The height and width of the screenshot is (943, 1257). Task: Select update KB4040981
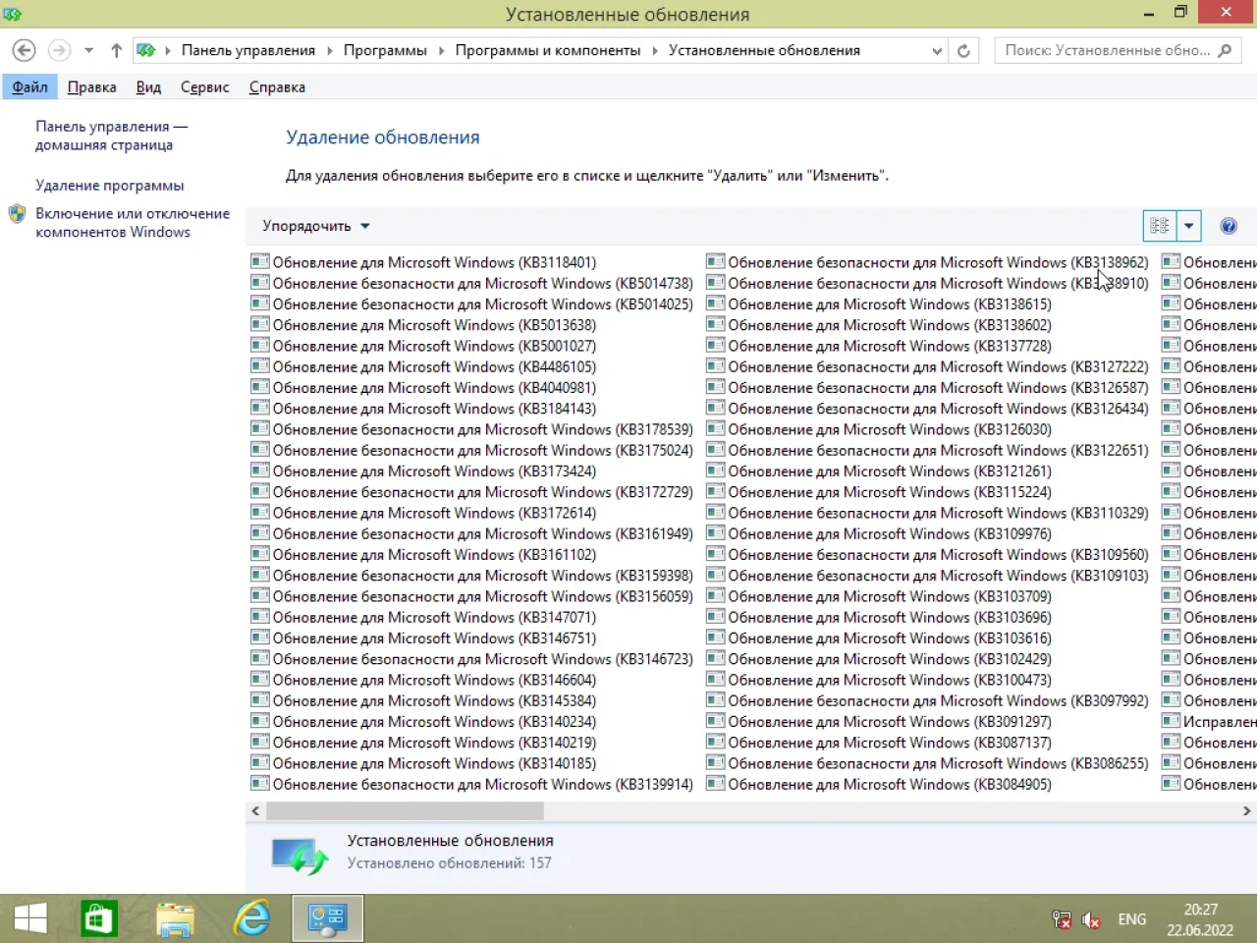424,387
